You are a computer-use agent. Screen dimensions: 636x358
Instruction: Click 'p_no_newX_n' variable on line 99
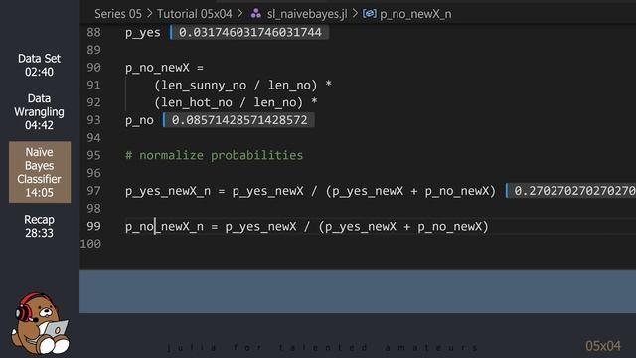pyautogui.click(x=164, y=226)
